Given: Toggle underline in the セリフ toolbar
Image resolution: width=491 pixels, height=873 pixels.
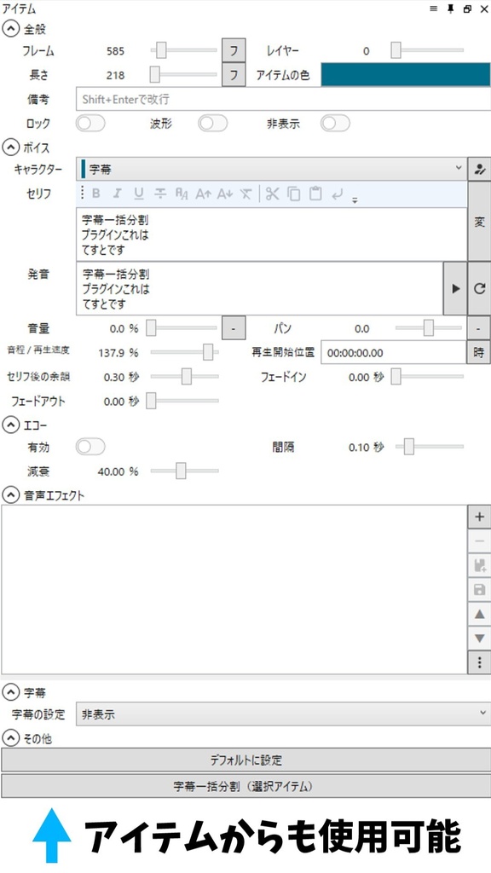Looking at the screenshot, I should (x=139, y=194).
